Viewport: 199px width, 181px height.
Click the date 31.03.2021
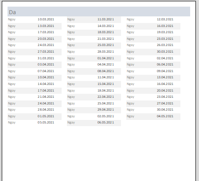click(x=46, y=58)
